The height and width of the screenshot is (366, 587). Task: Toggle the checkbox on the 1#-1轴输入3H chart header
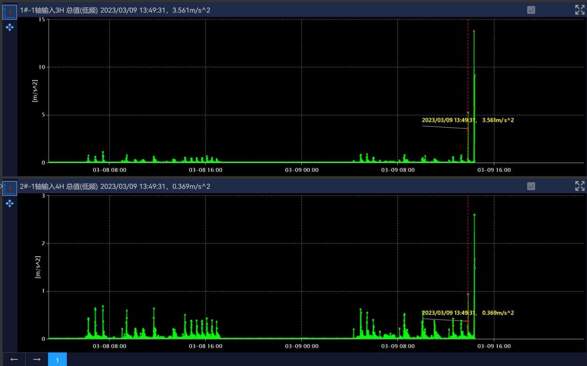click(x=531, y=10)
